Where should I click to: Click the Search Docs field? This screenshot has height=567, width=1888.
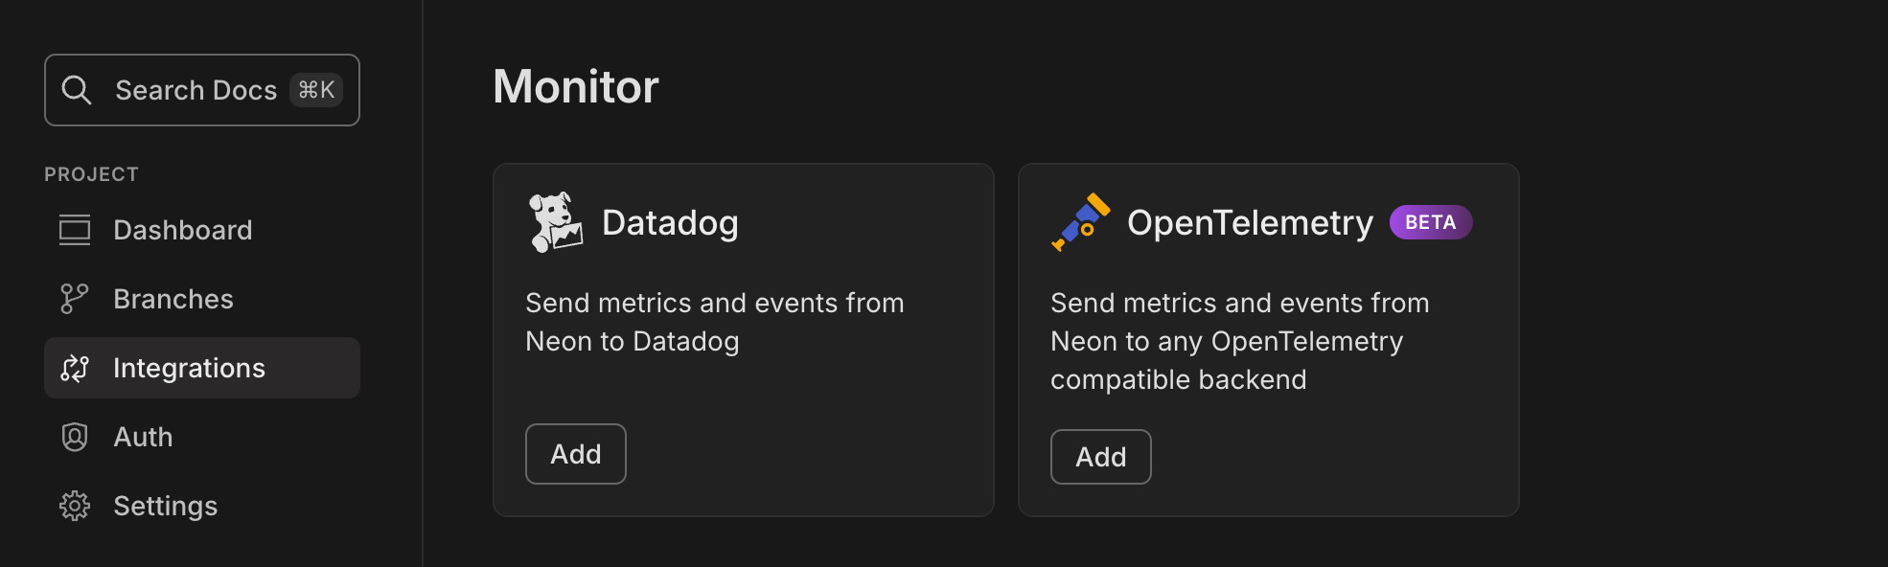tap(196, 89)
